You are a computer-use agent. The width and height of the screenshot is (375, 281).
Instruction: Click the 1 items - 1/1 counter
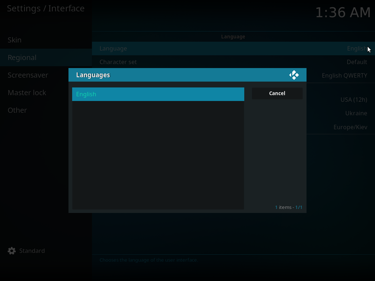(x=289, y=207)
